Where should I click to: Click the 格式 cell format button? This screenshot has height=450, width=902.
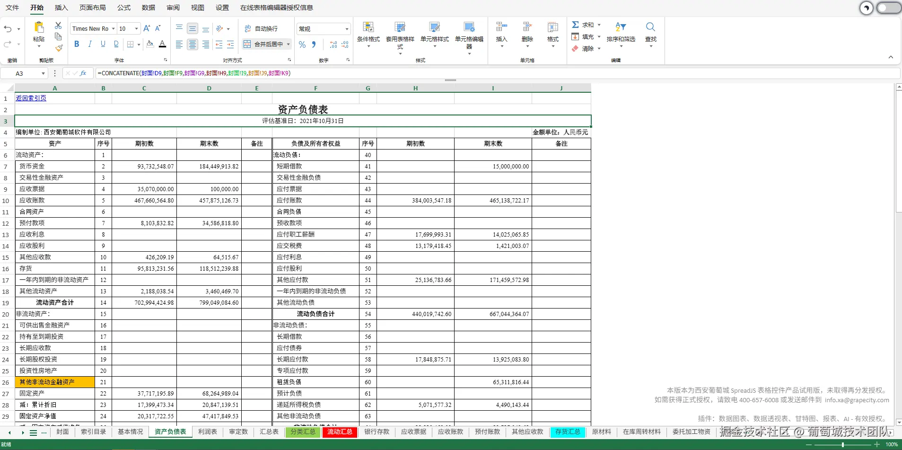tap(553, 34)
